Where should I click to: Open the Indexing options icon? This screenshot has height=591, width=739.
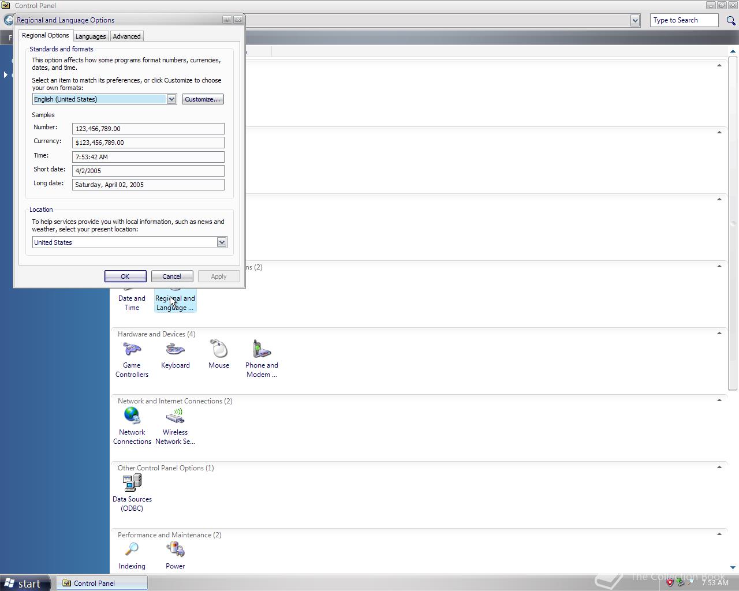(132, 556)
